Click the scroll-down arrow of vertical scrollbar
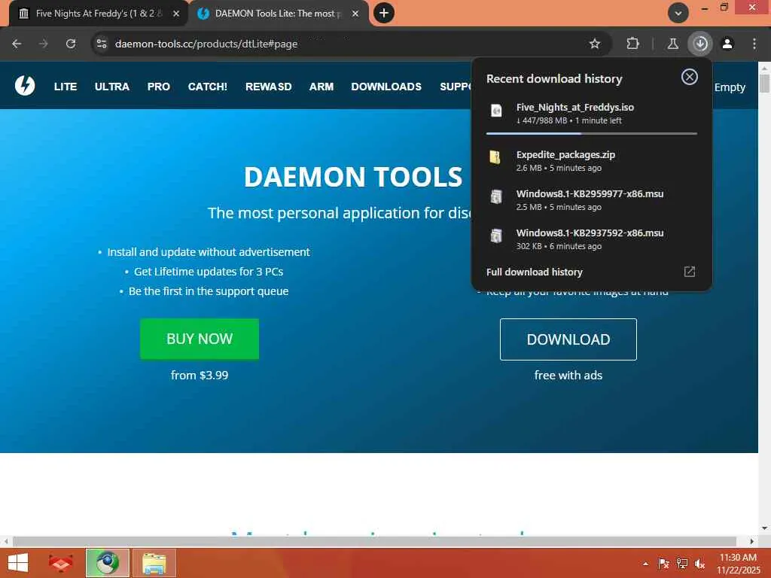Viewport: 771px width, 578px height. (764, 528)
